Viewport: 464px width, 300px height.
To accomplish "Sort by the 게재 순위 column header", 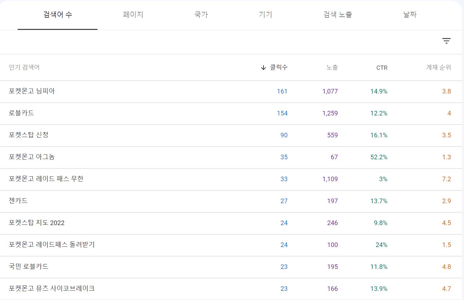I will click(x=438, y=67).
